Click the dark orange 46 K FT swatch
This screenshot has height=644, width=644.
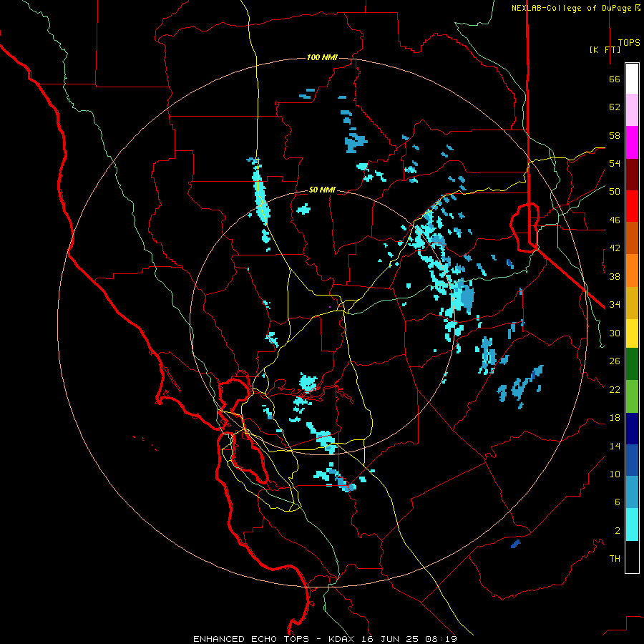coord(632,238)
